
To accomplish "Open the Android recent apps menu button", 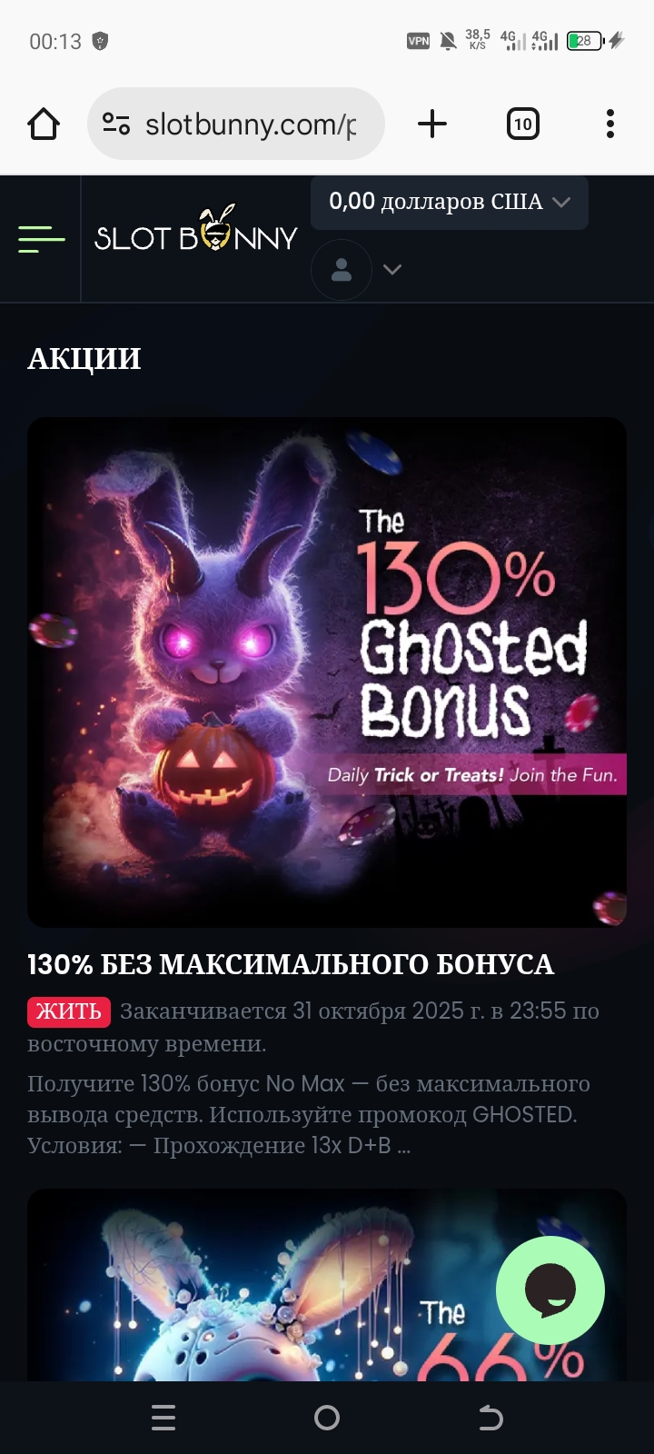I will tap(163, 1418).
